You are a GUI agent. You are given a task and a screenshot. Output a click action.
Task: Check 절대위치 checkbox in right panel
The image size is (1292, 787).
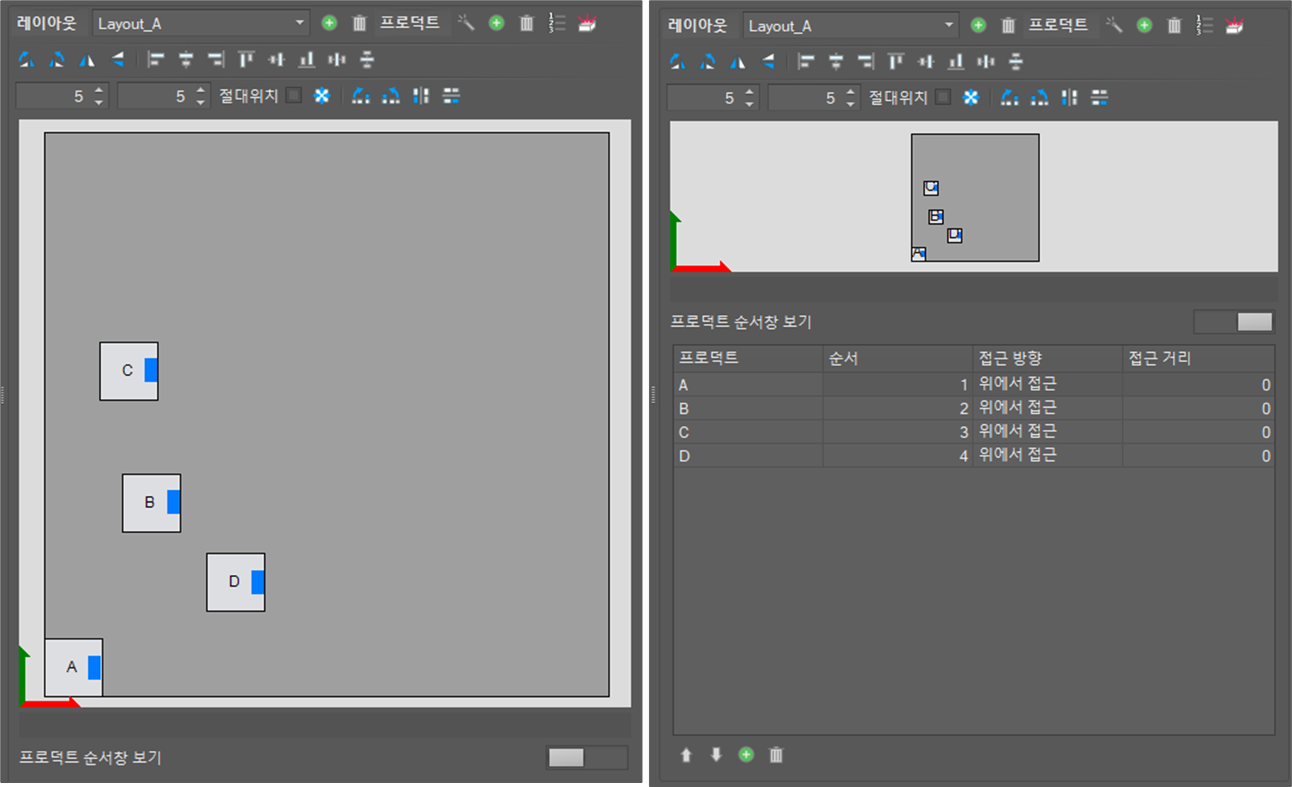pyautogui.click(x=943, y=98)
